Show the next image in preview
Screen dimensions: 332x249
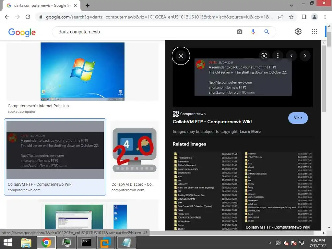point(305,56)
